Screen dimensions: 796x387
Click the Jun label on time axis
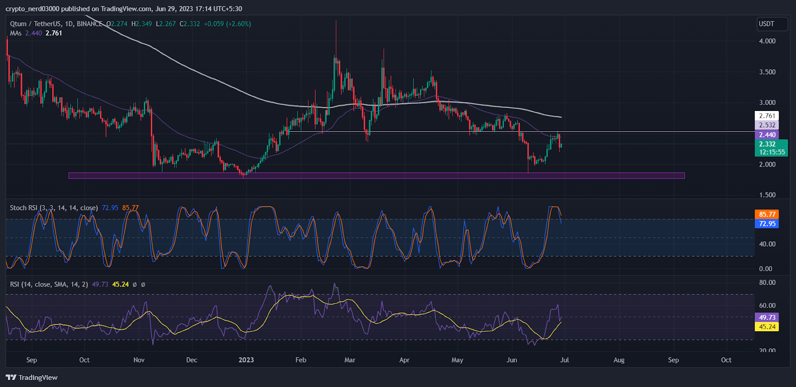coord(512,360)
